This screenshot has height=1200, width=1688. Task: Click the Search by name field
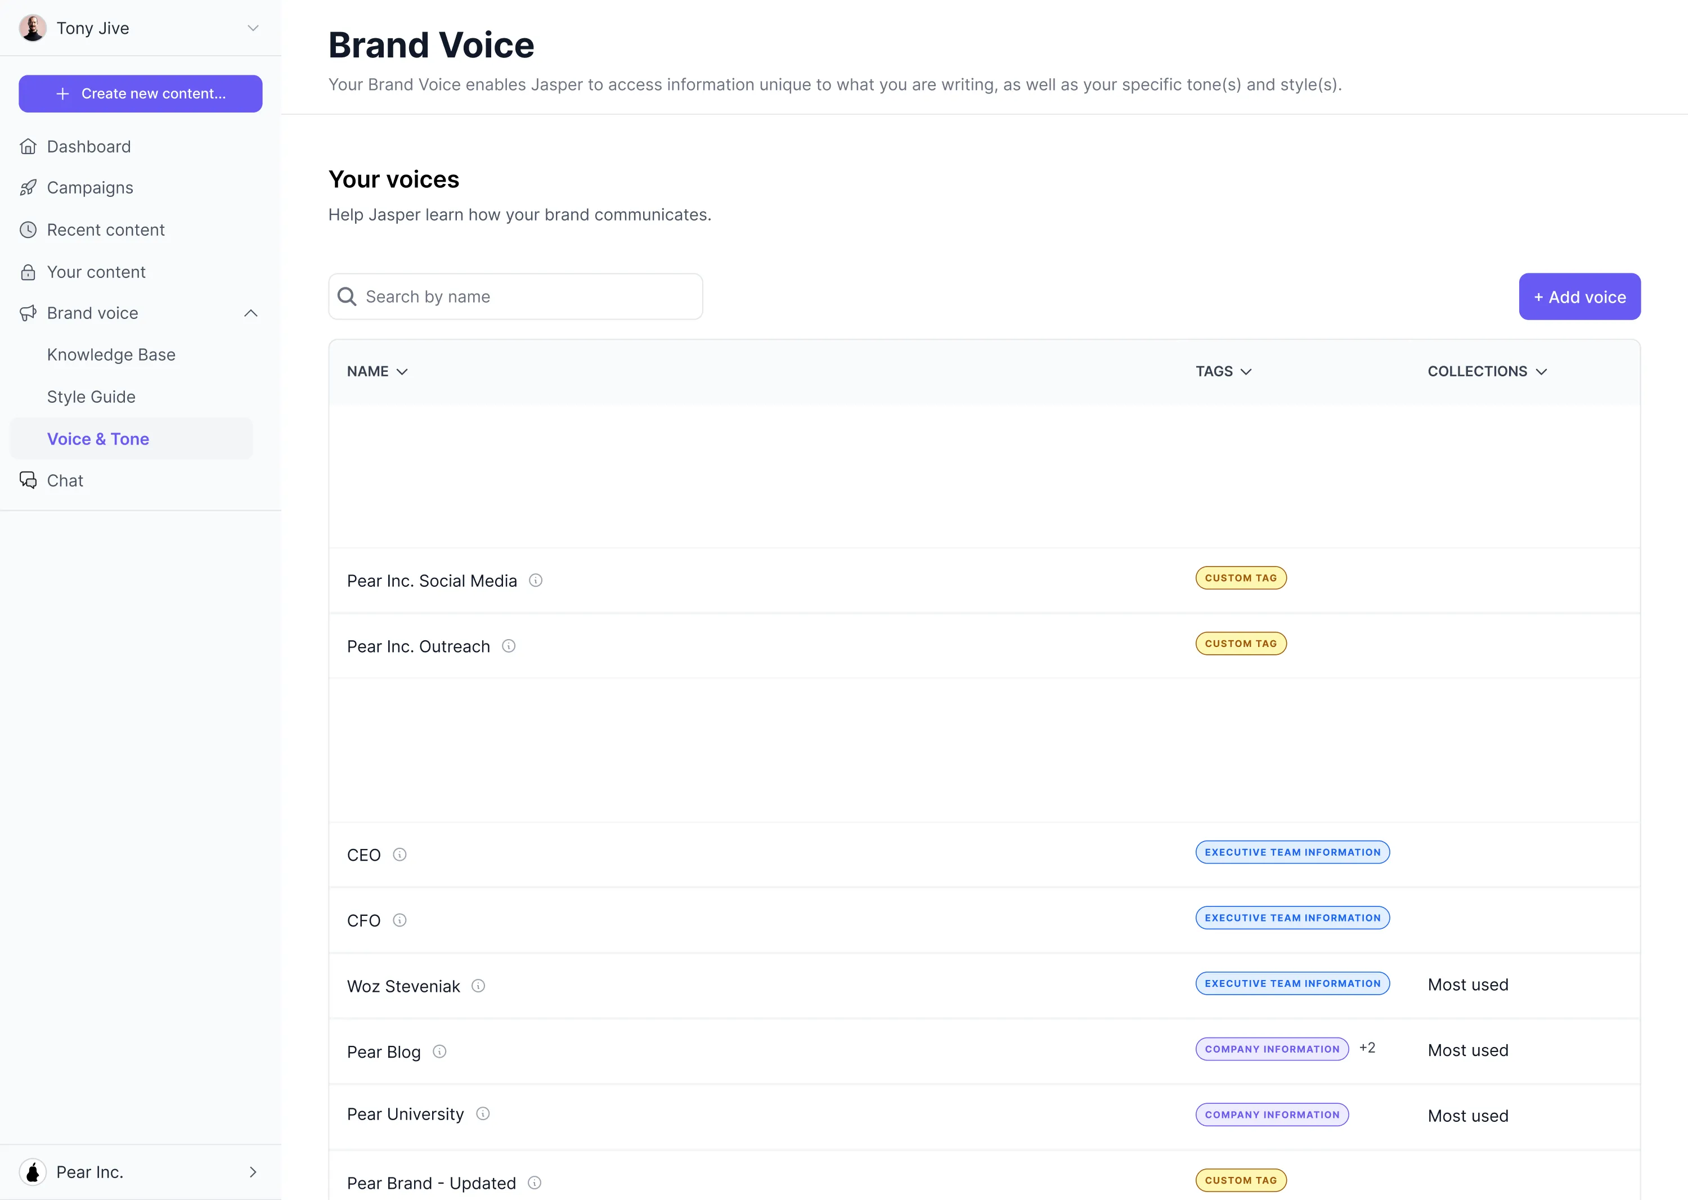(x=515, y=296)
